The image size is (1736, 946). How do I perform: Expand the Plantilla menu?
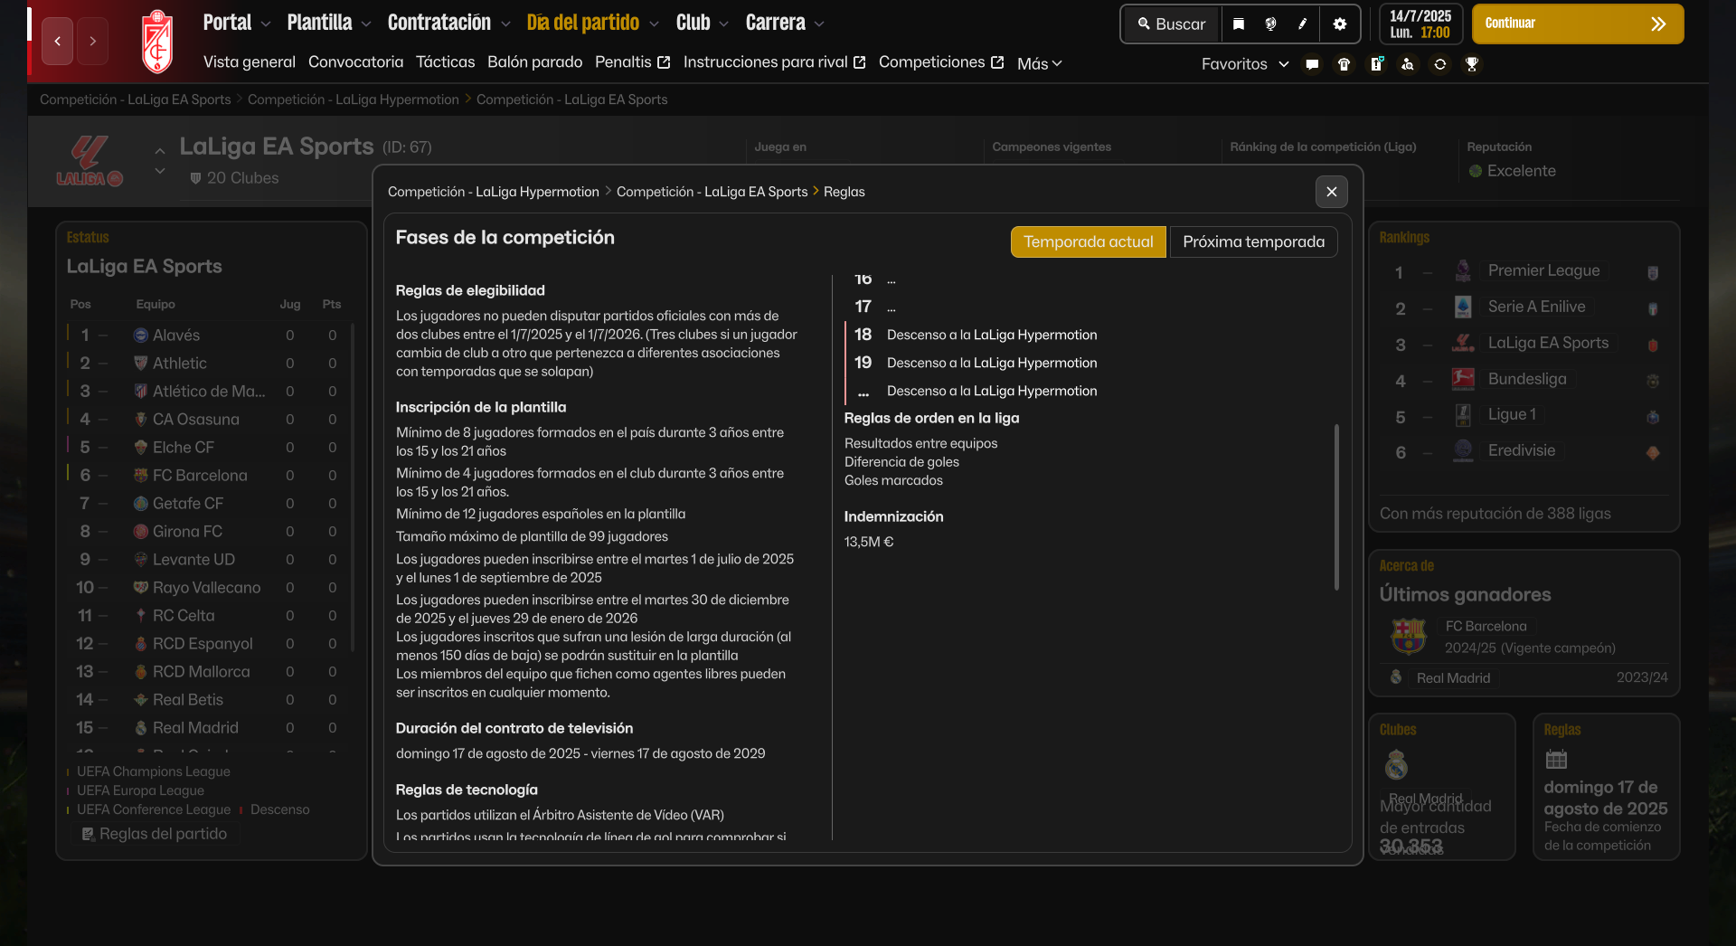coord(329,23)
